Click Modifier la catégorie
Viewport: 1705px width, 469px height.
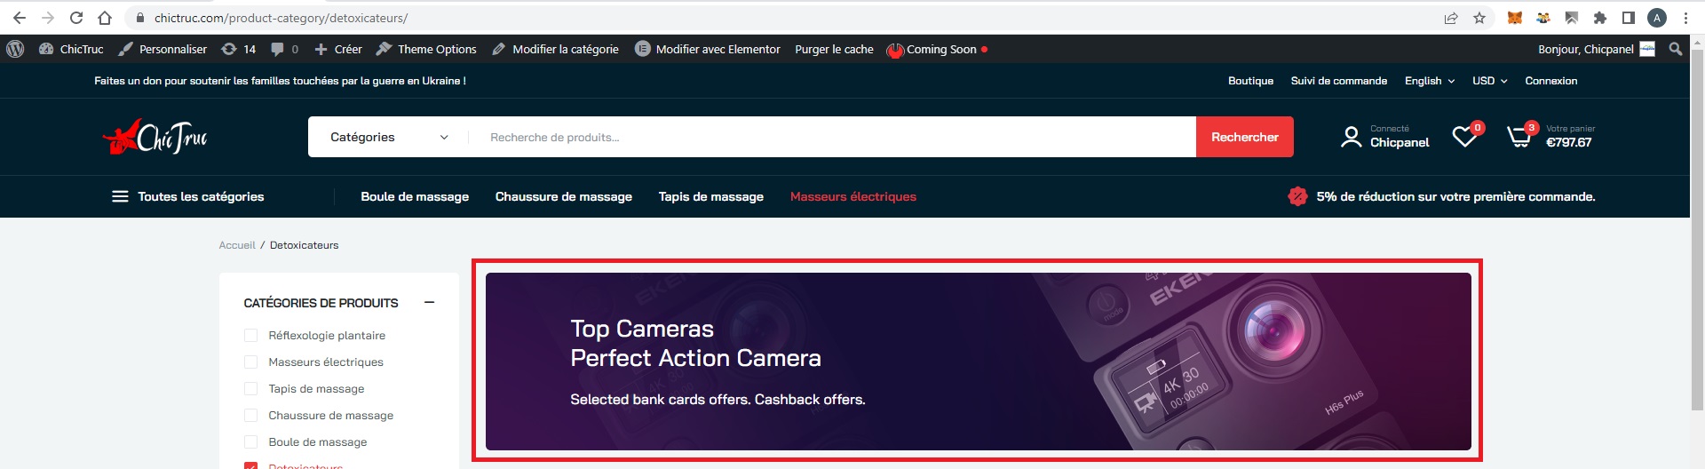[556, 49]
